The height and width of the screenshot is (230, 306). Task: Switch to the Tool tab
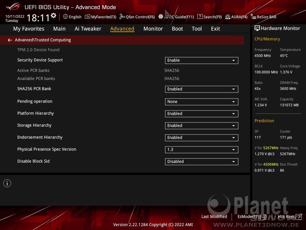point(197,29)
